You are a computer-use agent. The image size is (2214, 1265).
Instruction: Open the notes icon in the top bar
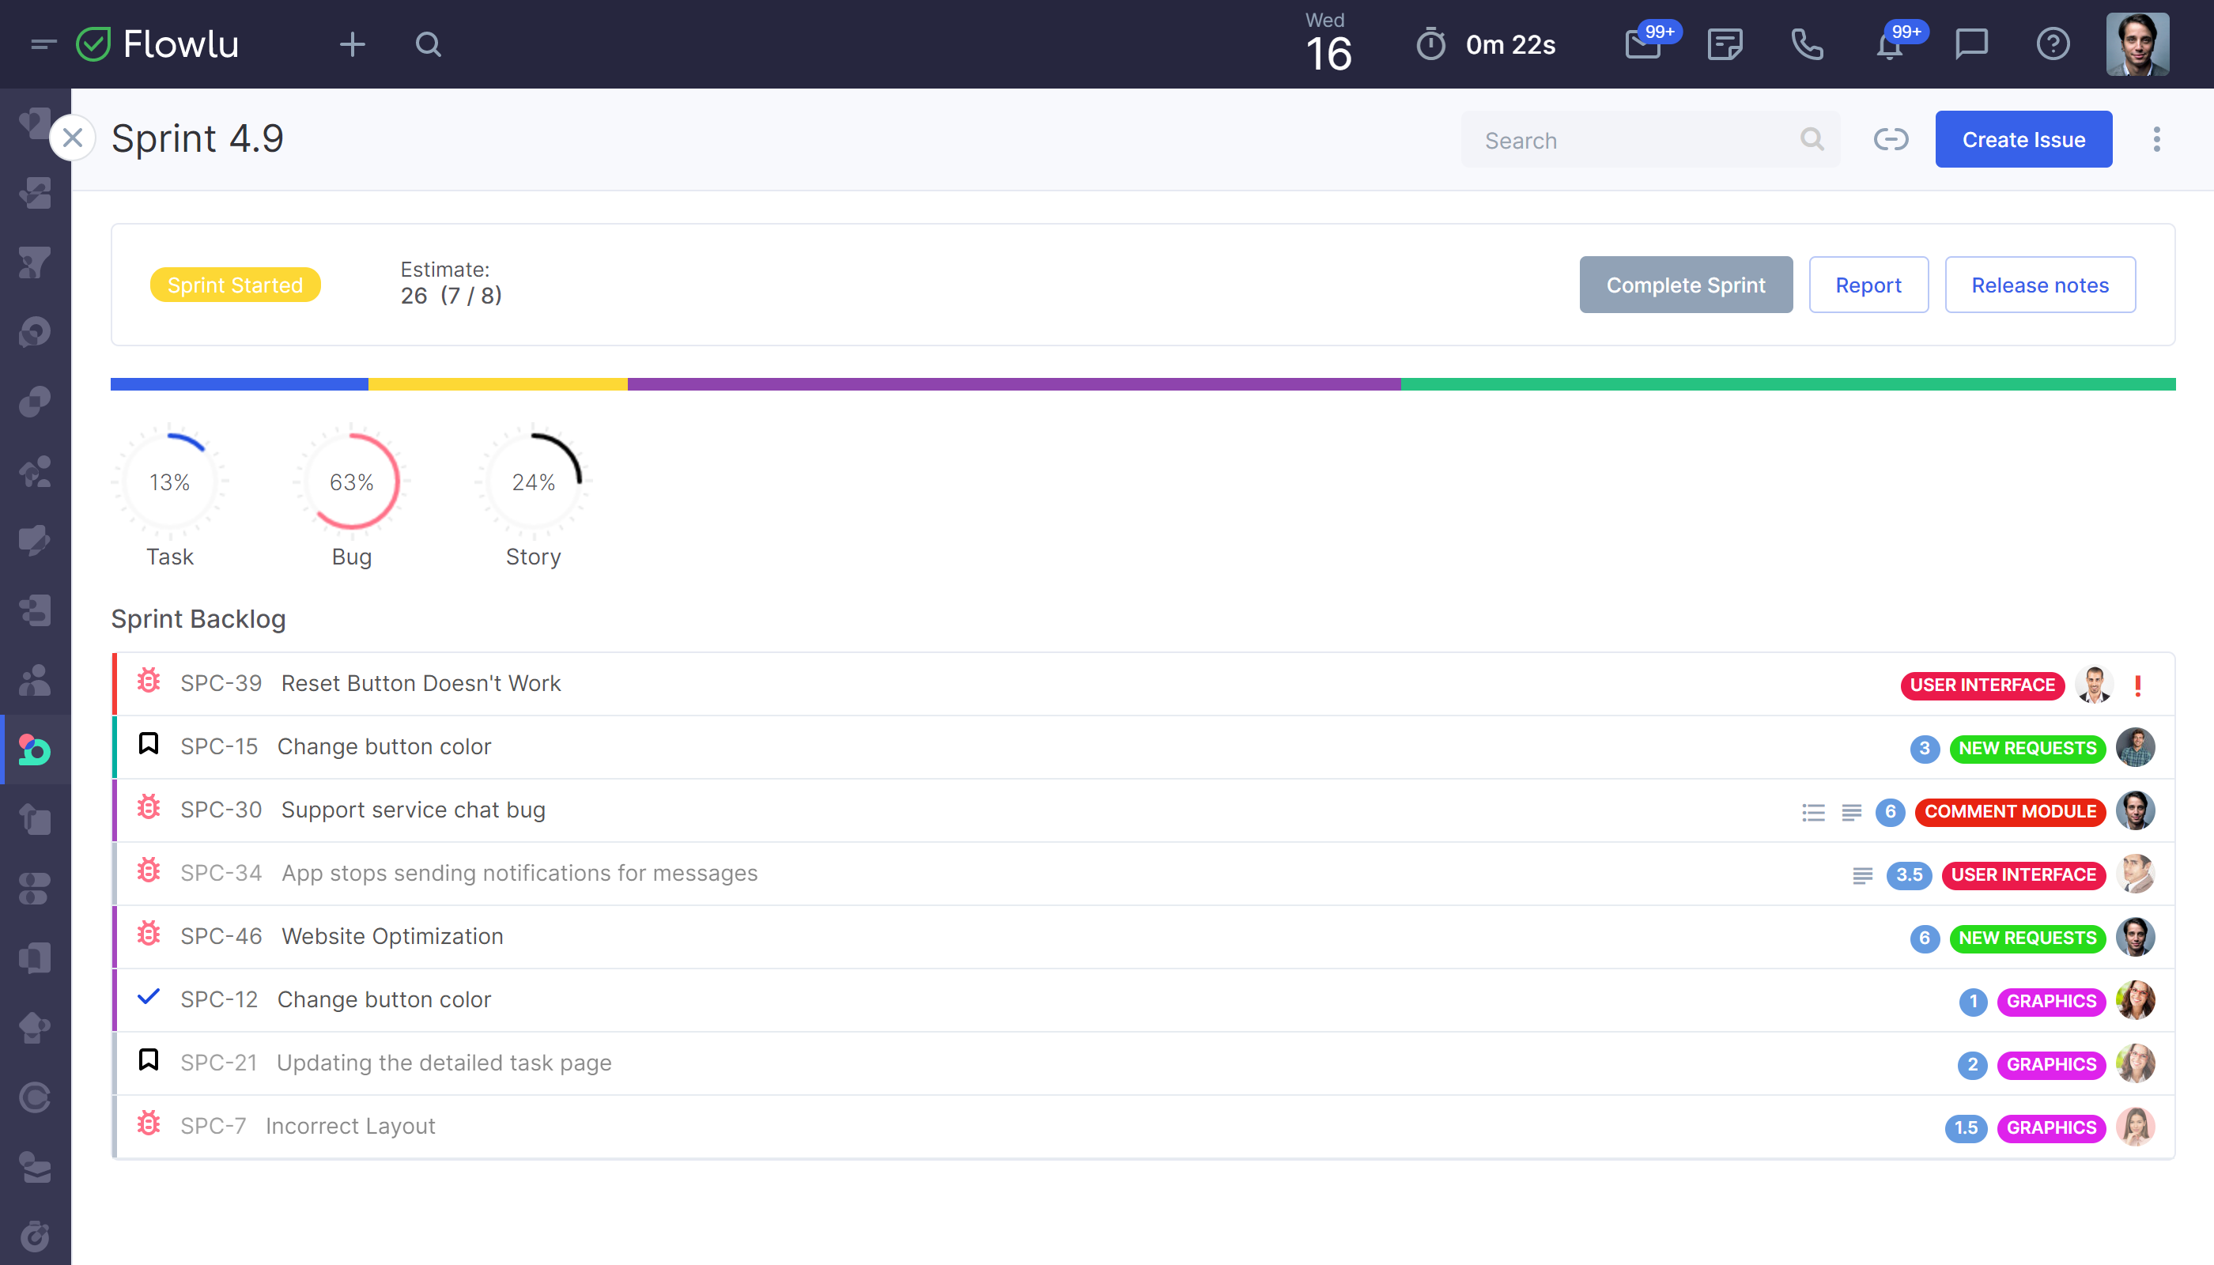[1725, 44]
